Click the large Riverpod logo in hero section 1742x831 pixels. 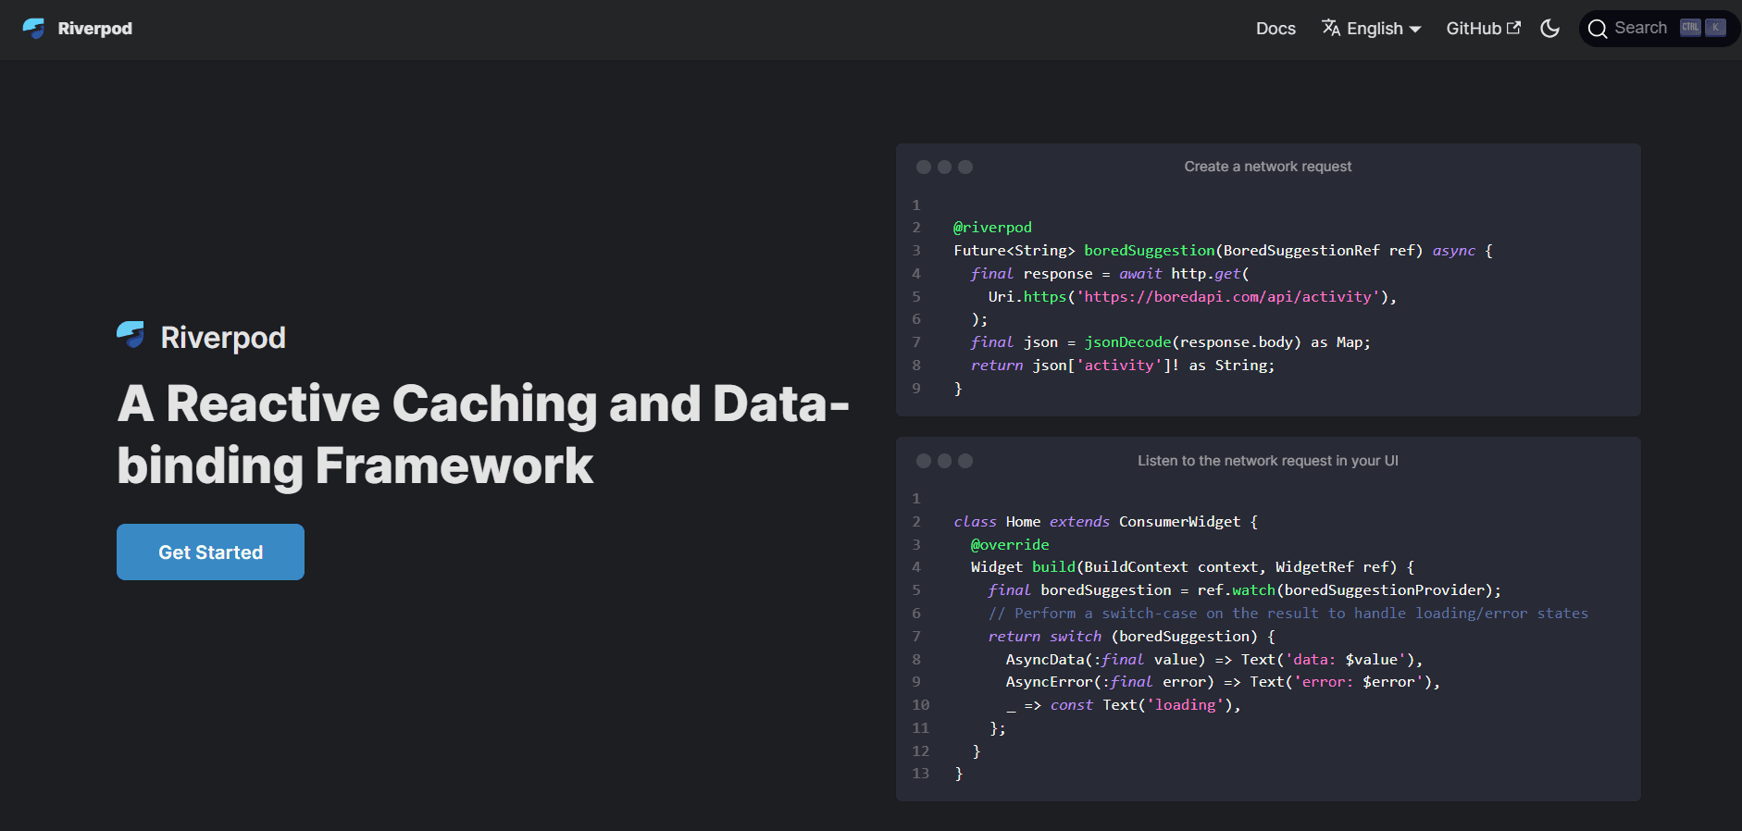pyautogui.click(x=131, y=334)
